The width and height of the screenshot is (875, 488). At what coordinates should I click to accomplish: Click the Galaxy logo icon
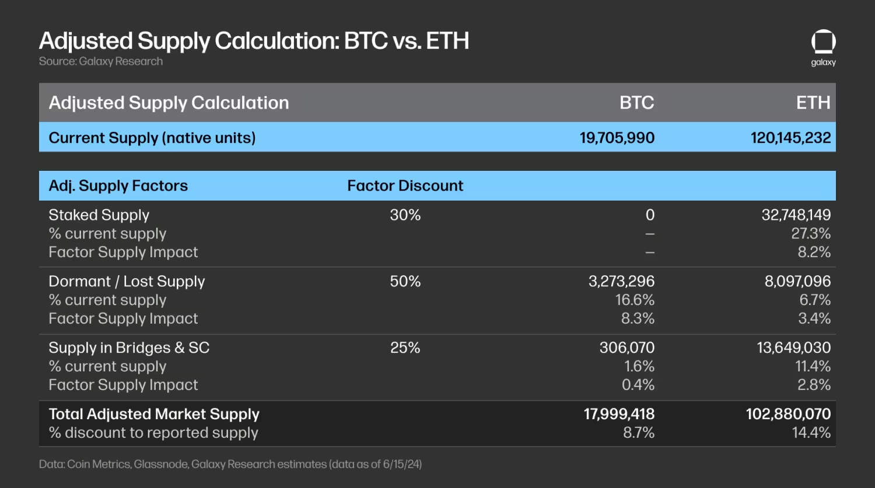823,43
